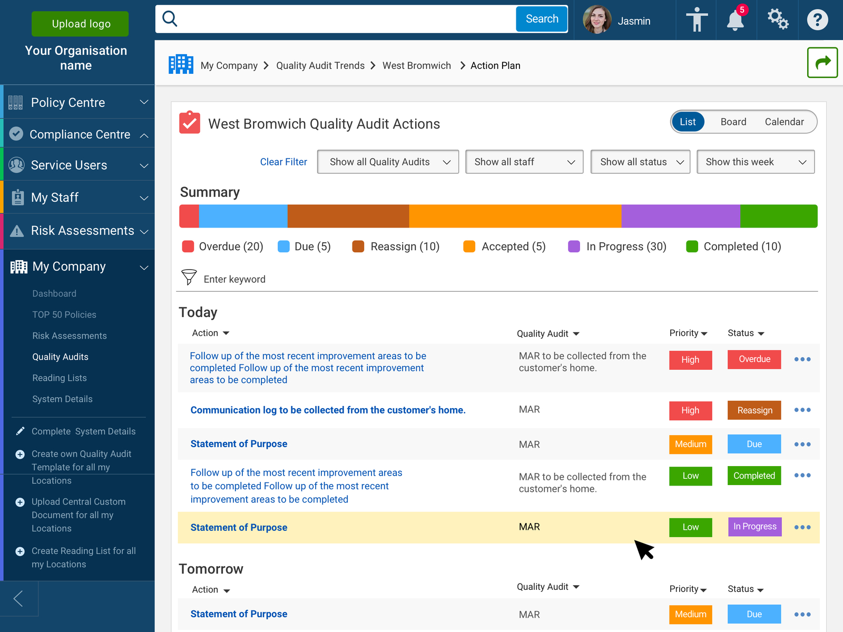Open Show this week dropdown

click(x=756, y=162)
